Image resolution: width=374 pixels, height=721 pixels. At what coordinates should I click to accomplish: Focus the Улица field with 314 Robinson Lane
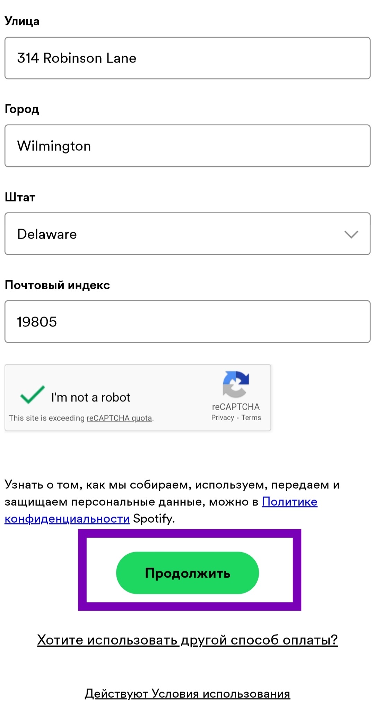click(187, 58)
